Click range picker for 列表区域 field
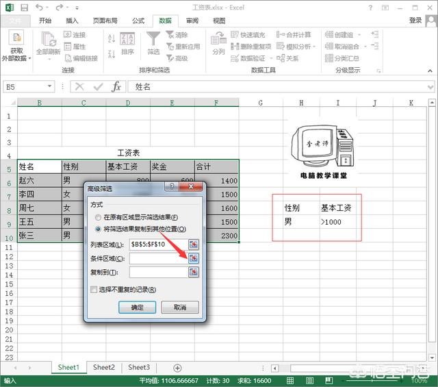Viewport: 438px width, 387px height. 194,245
